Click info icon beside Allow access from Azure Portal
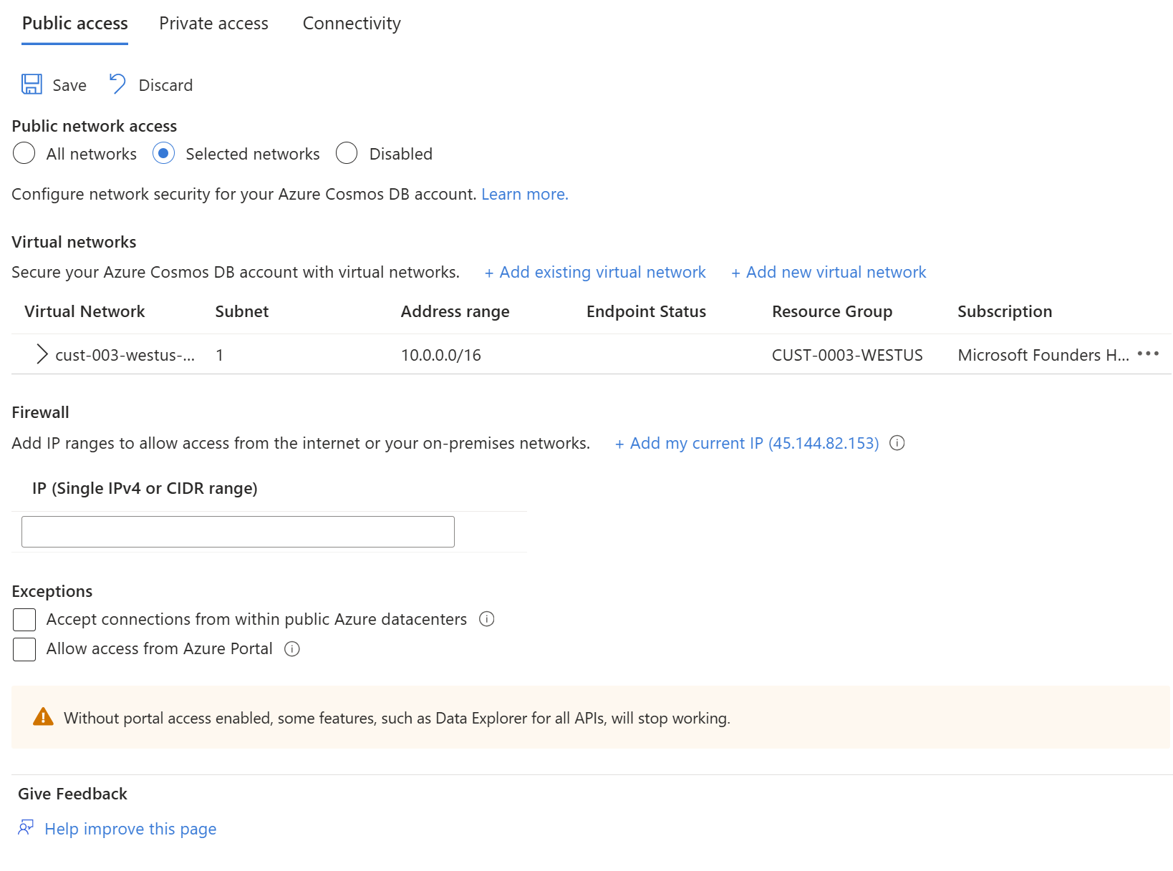 click(x=292, y=649)
